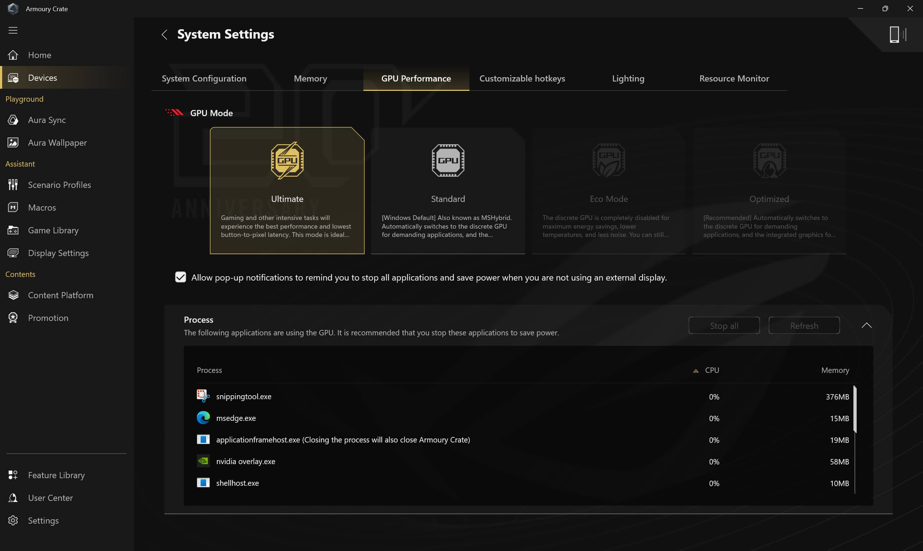Click the shellhost.exe process icon
The height and width of the screenshot is (551, 923).
click(203, 483)
